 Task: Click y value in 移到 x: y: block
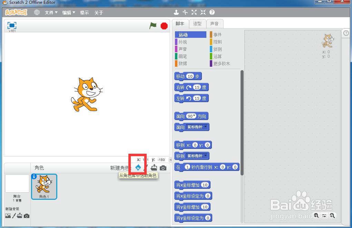[x=207, y=145]
